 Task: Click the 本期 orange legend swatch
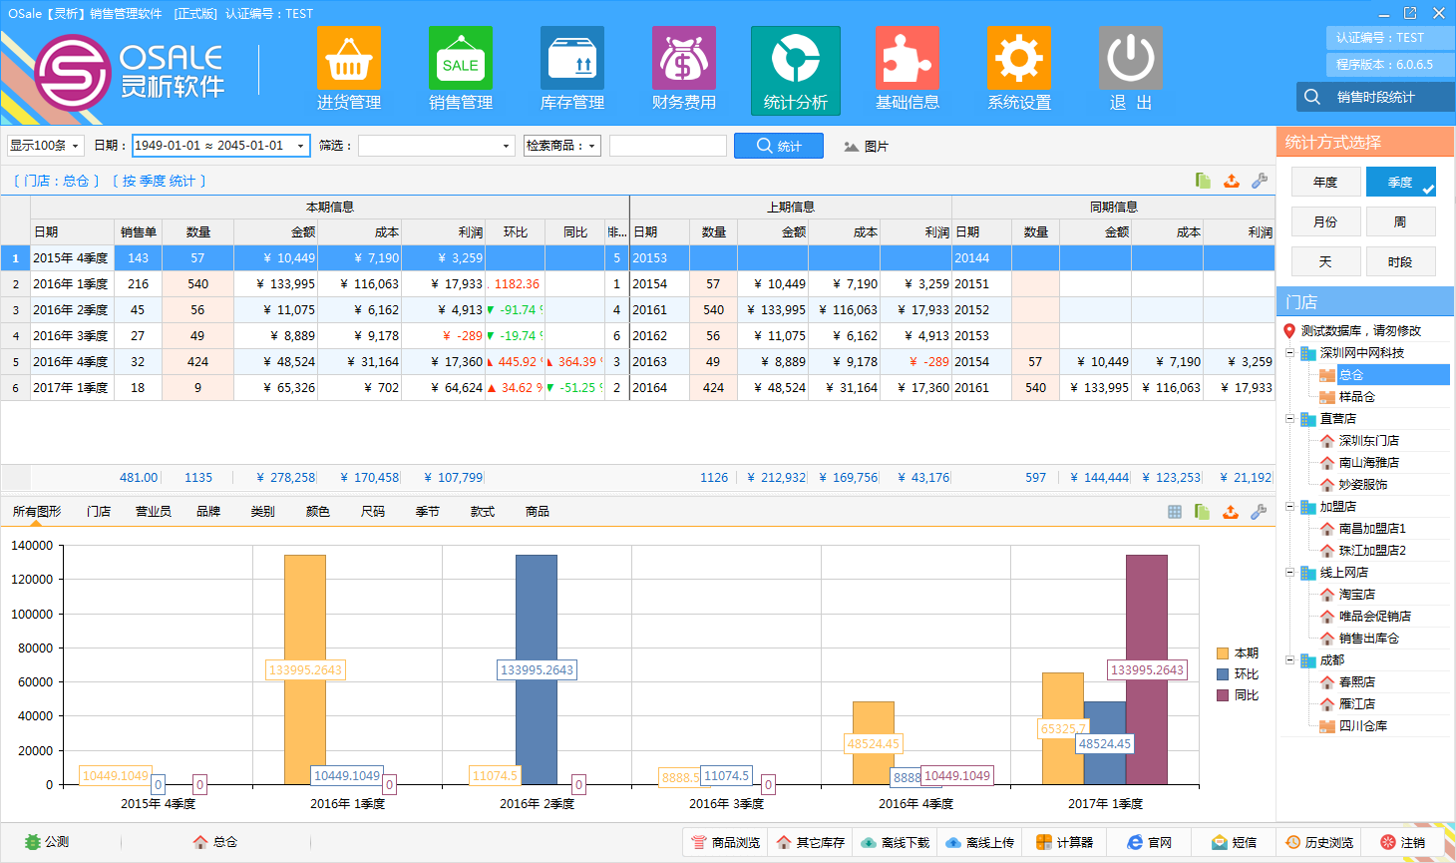pos(1223,653)
